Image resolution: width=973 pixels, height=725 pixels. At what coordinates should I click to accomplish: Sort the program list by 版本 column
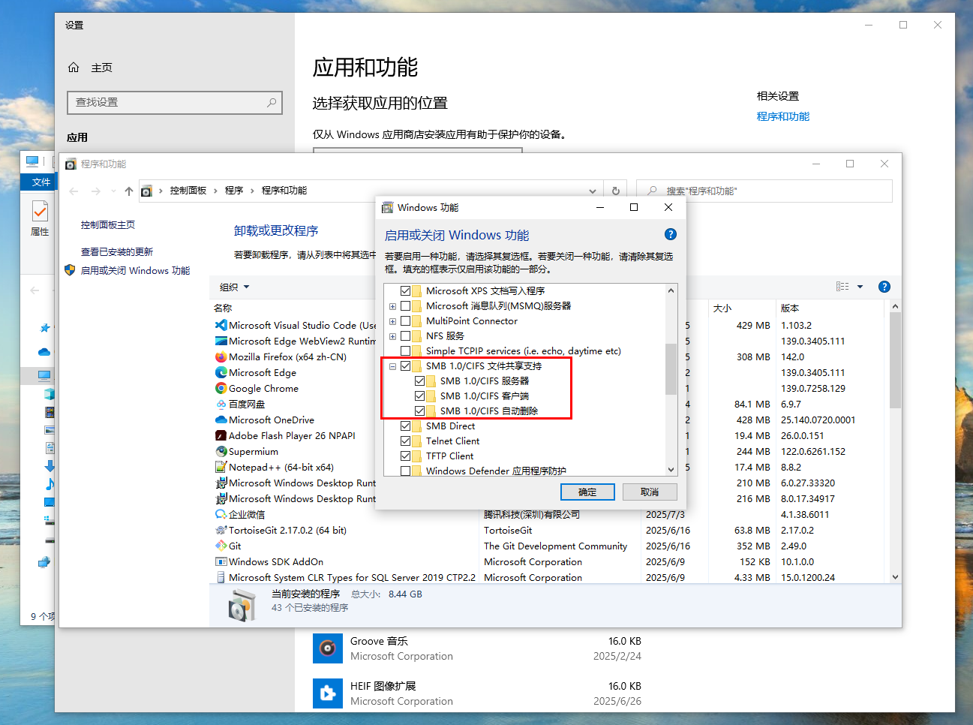coord(790,308)
